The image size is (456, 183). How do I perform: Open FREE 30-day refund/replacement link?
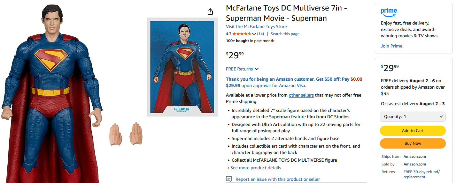[421, 174]
